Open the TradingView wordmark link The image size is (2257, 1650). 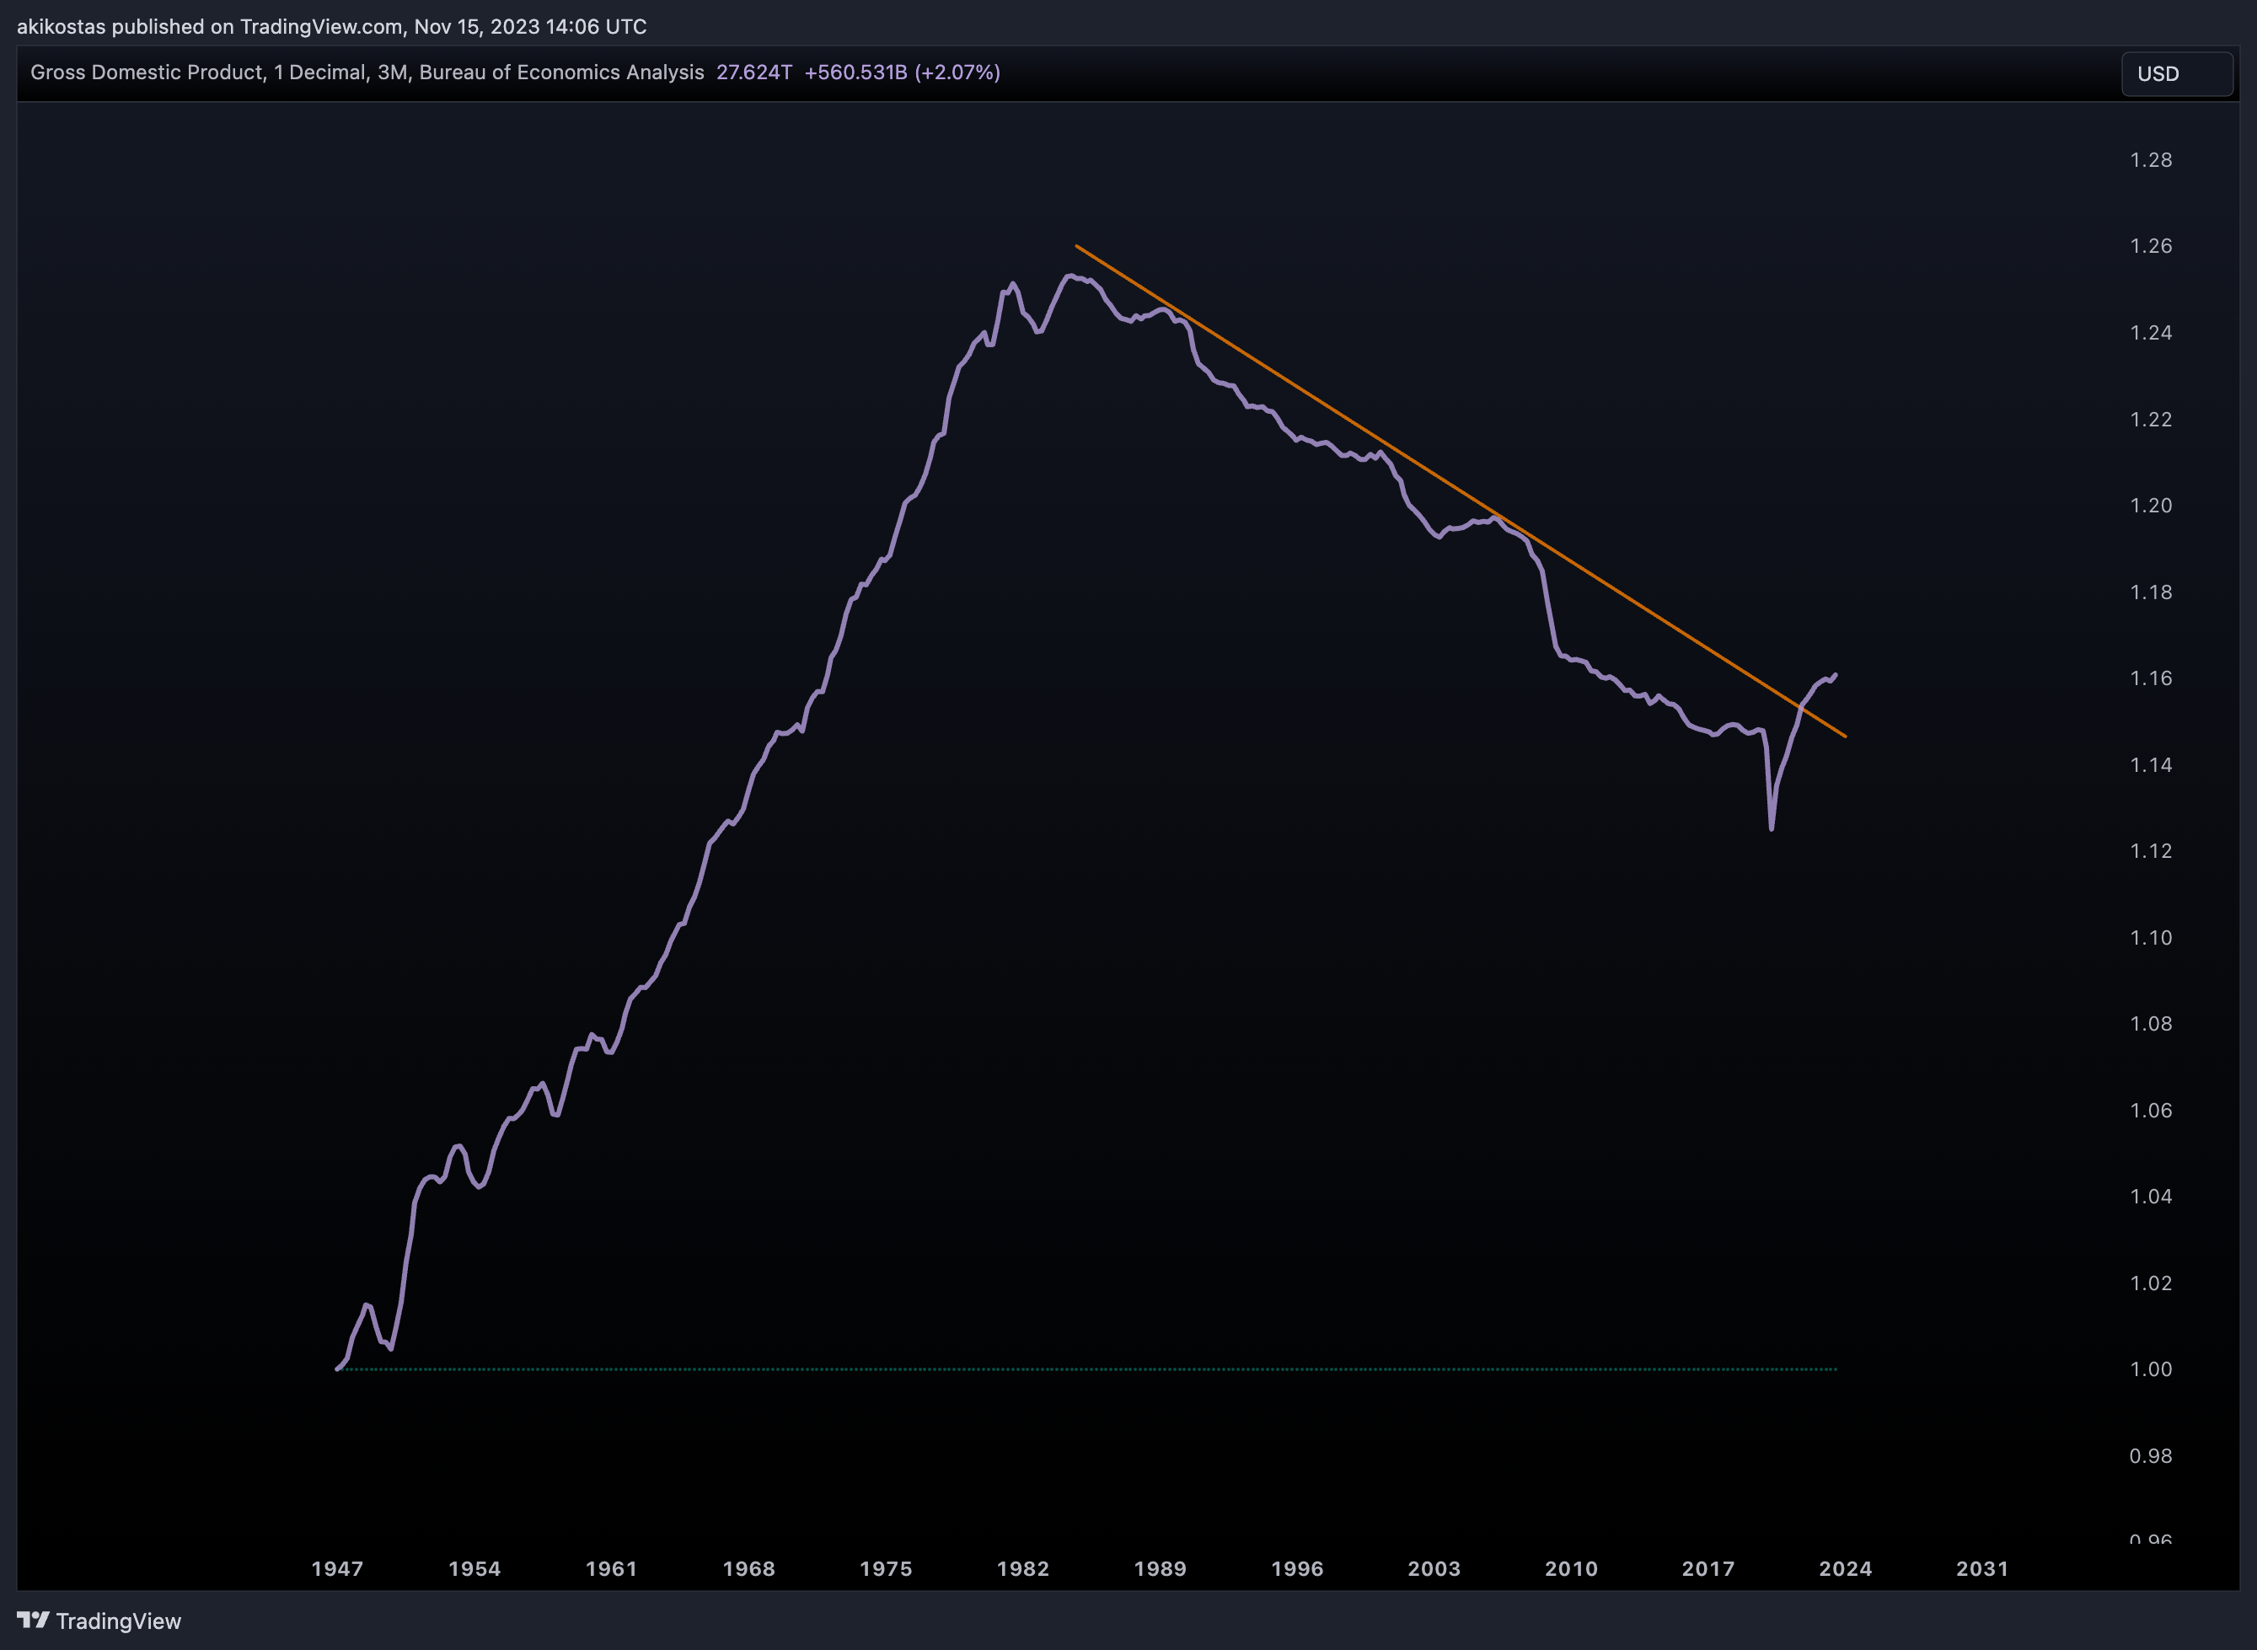tap(118, 1621)
